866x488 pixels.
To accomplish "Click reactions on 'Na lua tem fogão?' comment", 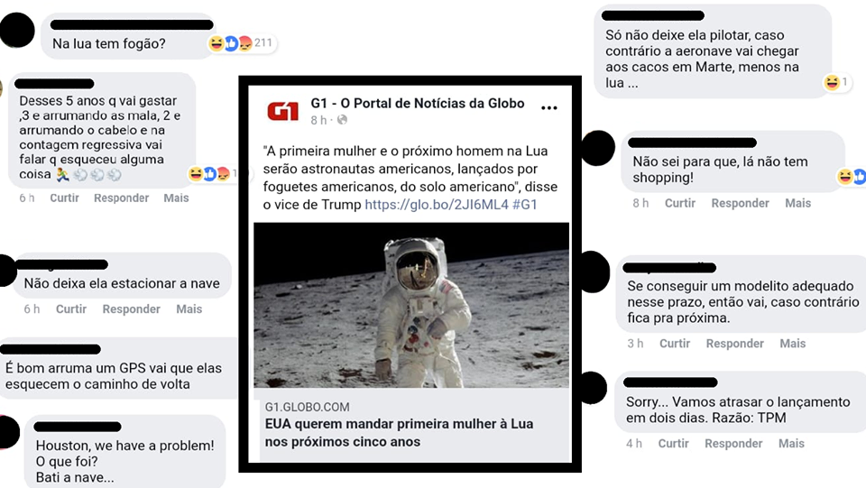I will [x=241, y=42].
